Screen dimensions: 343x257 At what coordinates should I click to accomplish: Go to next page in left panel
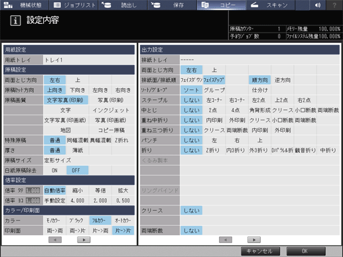[x=84, y=240]
